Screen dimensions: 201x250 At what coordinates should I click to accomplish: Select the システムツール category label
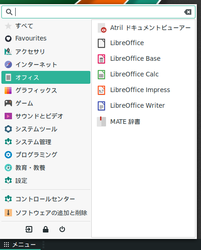(36, 129)
